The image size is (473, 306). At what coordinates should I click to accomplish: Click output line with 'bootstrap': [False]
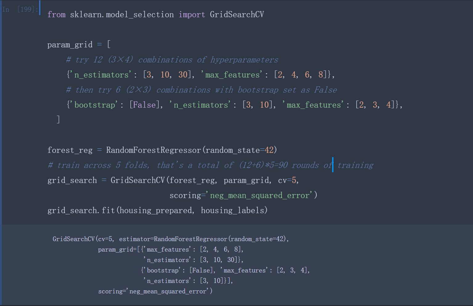(225, 270)
